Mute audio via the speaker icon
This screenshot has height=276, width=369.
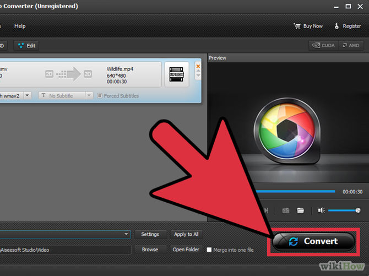322,210
